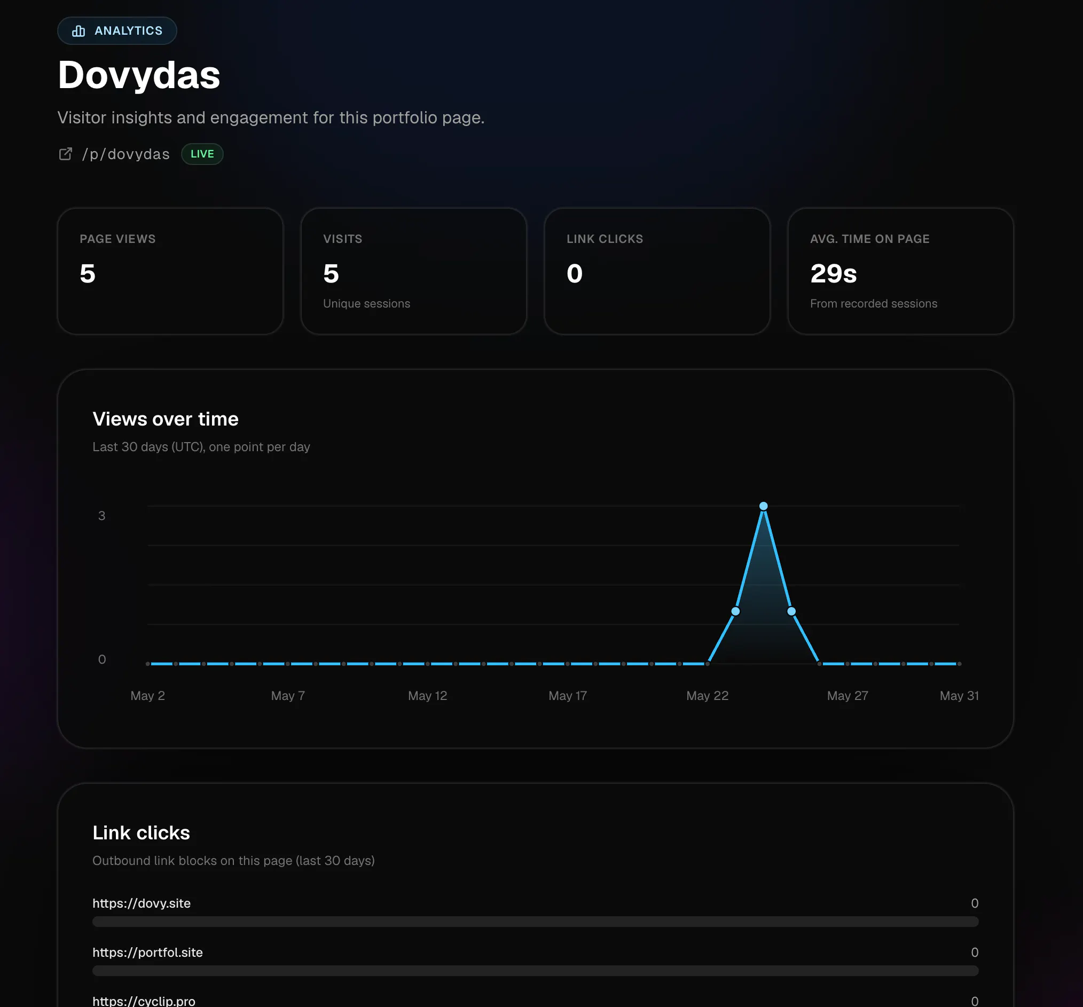Click the Visits stat card

click(x=413, y=271)
